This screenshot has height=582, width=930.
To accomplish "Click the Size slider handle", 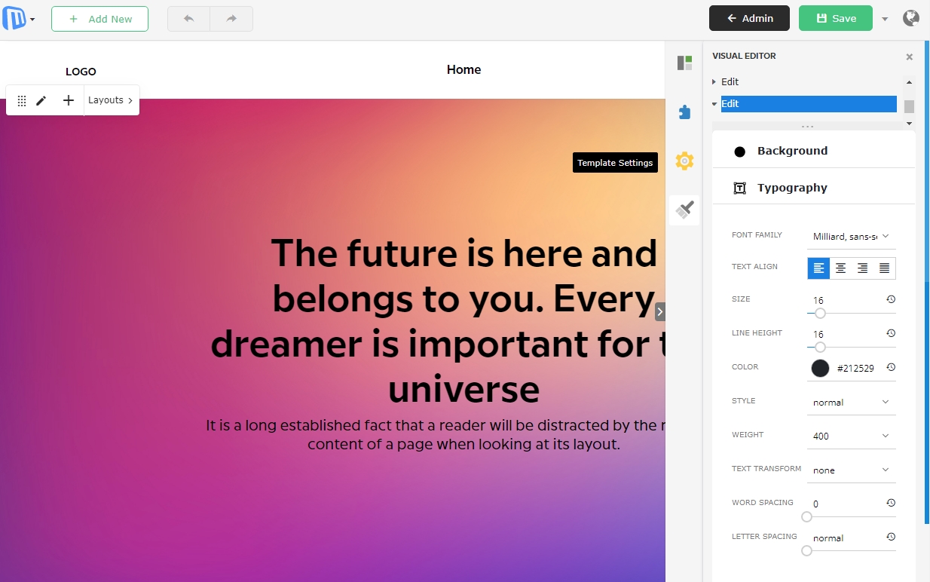I will (x=820, y=313).
